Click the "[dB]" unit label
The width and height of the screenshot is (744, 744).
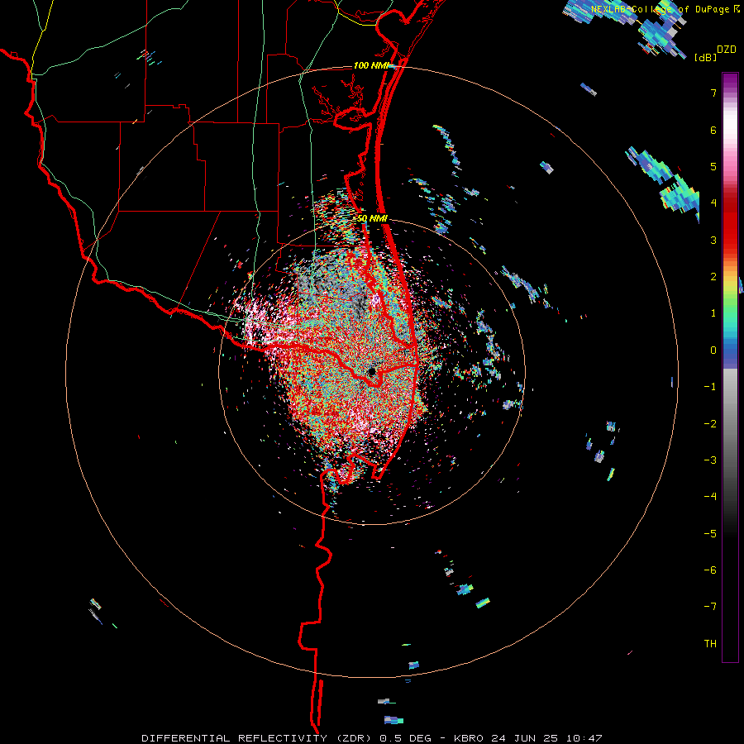point(705,57)
